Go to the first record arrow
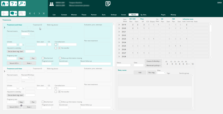The image size is (223, 114). (30, 13)
